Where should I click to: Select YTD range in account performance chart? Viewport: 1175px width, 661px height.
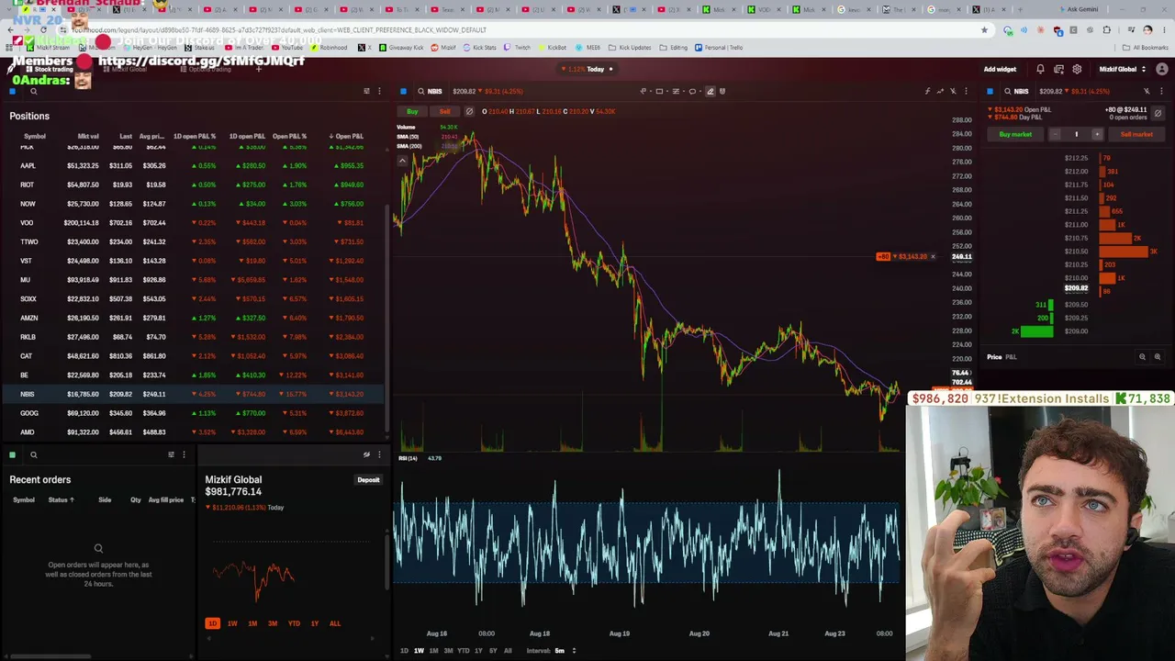tap(294, 623)
